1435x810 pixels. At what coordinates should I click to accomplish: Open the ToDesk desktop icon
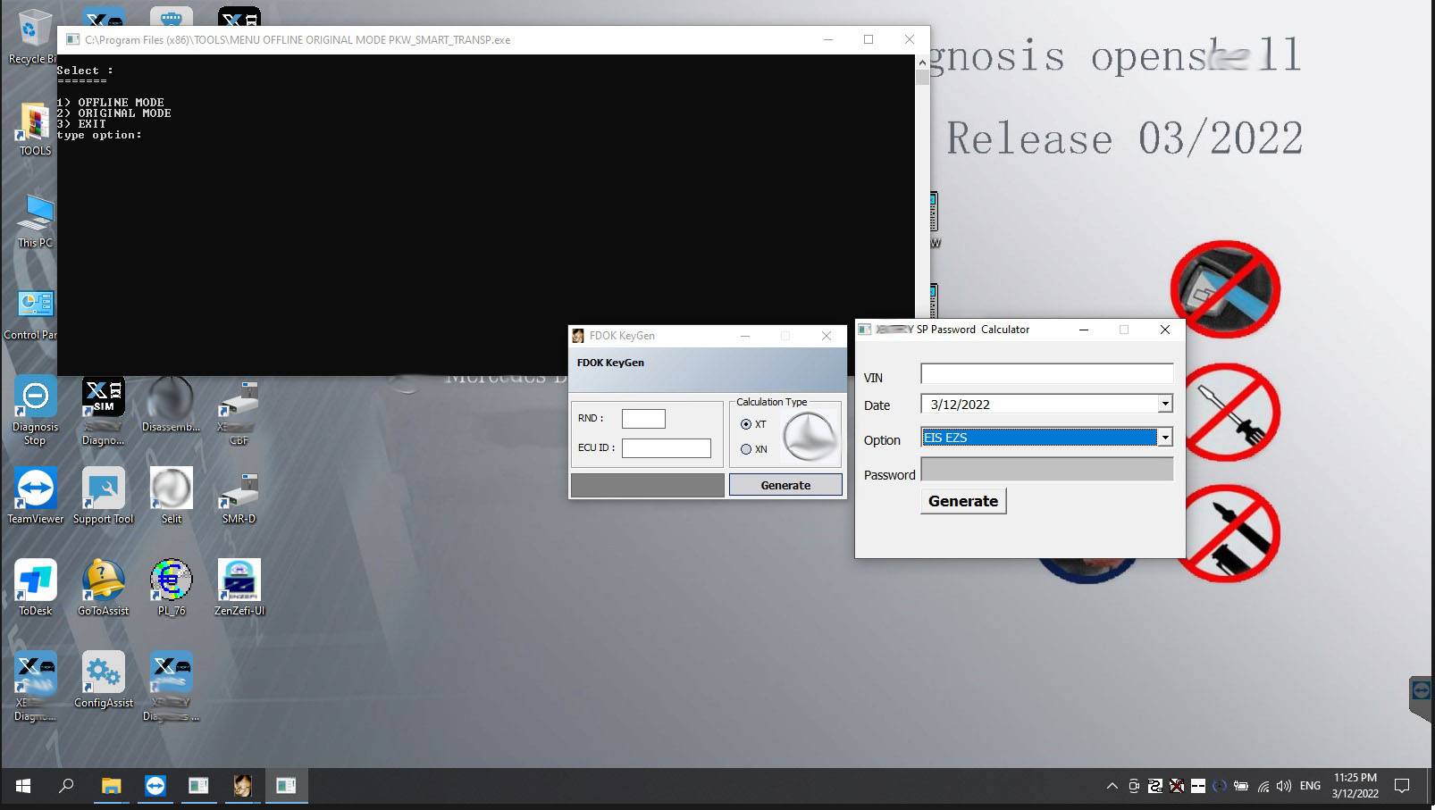pos(36,581)
